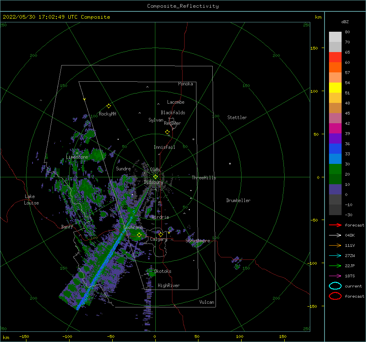Viewport: 366px width, 342px height.
Task: Pick the bright yellow 54-51 dBZ swatch
Action: [x=335, y=88]
